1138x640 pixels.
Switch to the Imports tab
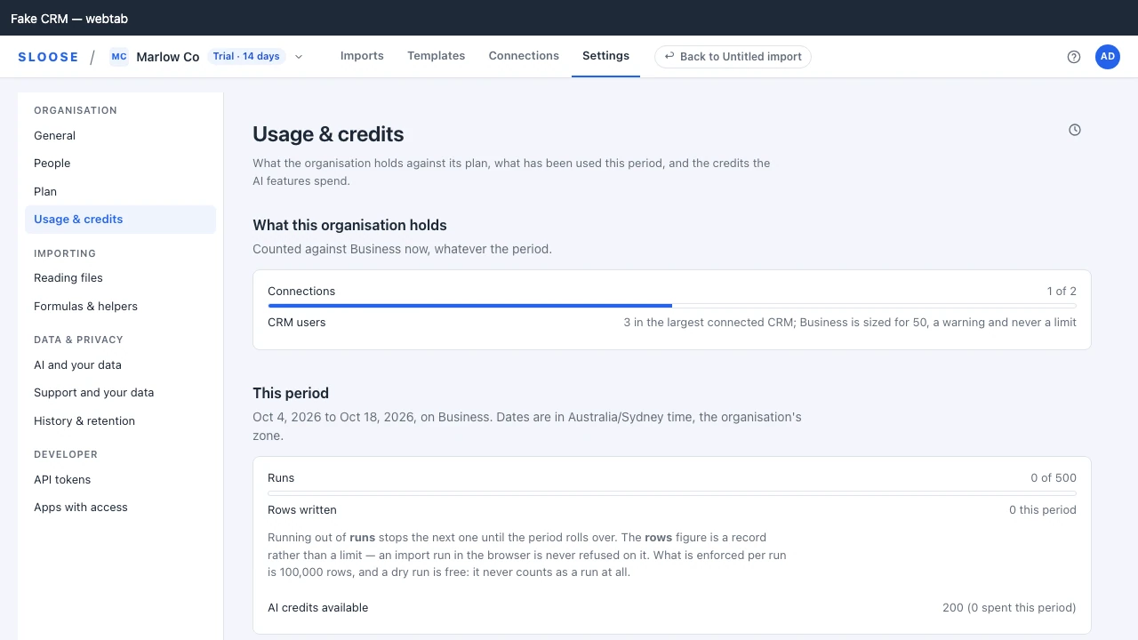tap(362, 56)
